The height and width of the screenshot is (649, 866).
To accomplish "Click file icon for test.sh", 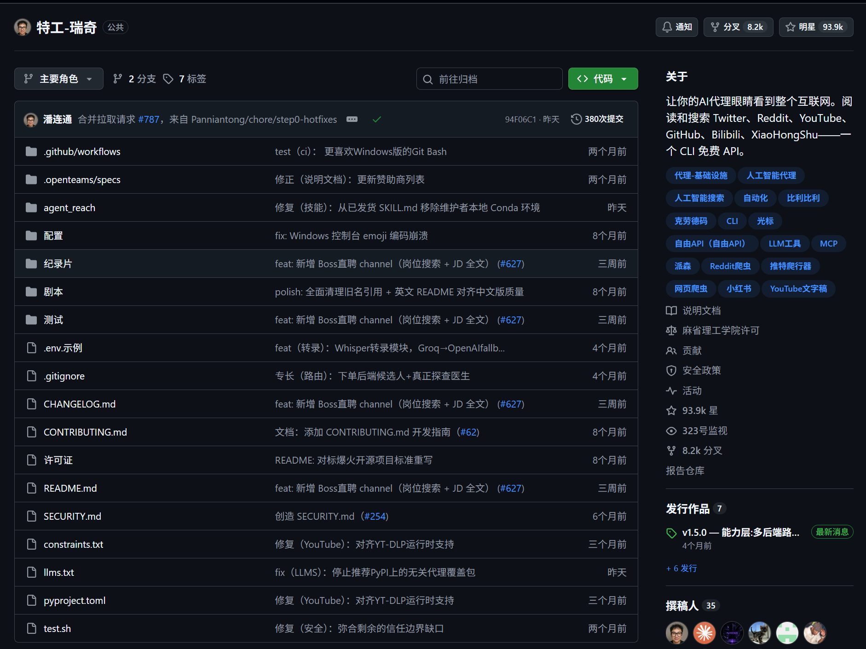I will (31, 628).
